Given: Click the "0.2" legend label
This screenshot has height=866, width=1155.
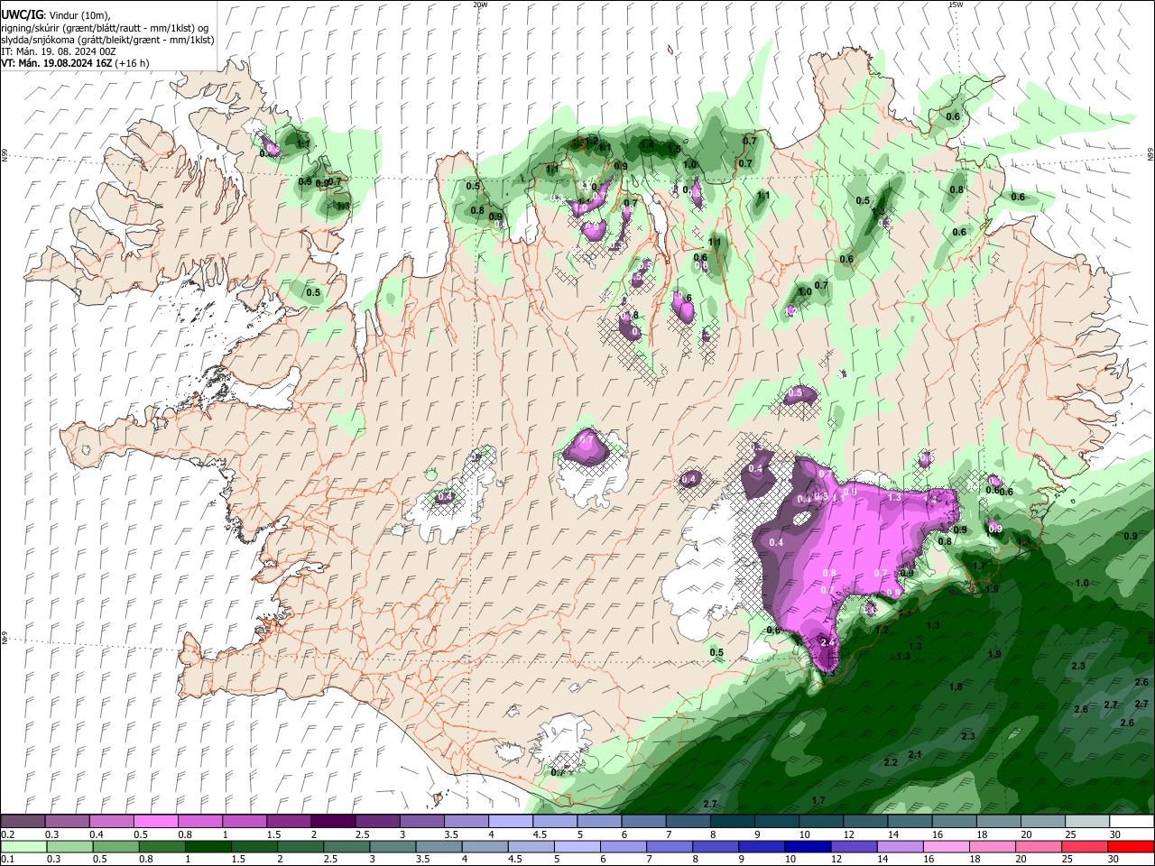Looking at the screenshot, I should 7,834.
